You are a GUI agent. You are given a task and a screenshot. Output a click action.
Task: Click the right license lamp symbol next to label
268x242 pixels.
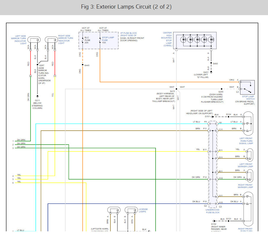click(x=131, y=210)
